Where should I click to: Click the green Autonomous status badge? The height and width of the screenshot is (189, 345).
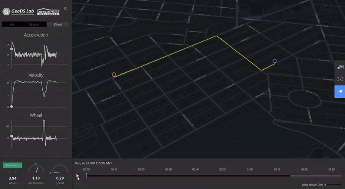13,165
